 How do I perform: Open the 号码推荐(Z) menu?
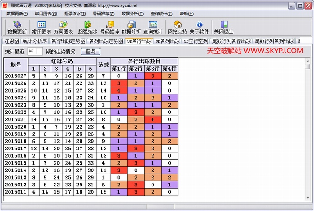click(x=103, y=14)
